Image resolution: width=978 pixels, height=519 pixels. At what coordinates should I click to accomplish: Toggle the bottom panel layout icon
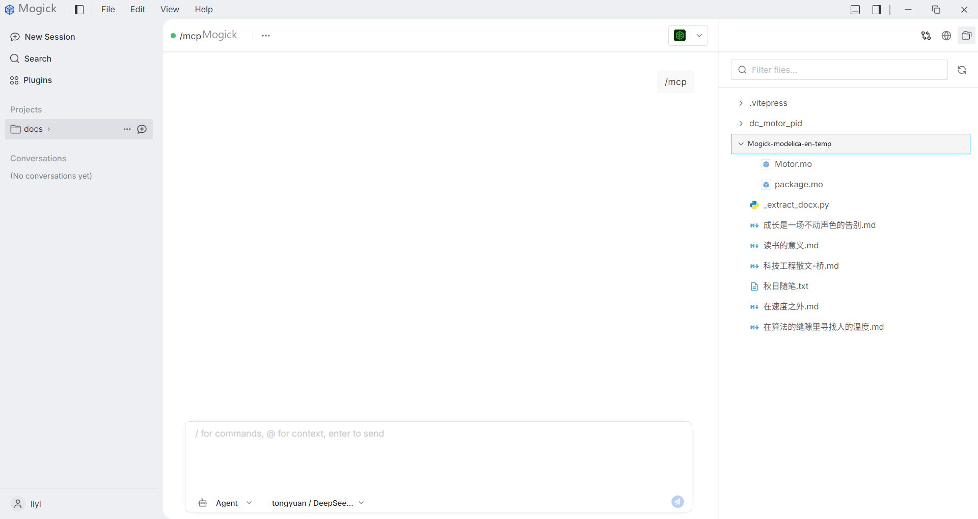point(855,10)
